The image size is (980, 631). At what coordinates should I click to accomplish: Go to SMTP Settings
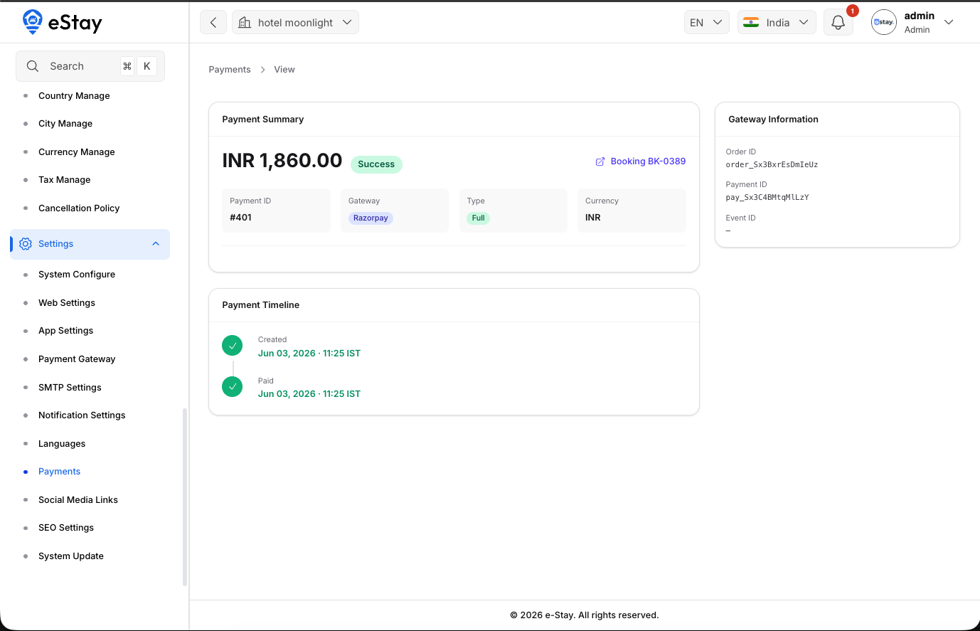(x=70, y=388)
